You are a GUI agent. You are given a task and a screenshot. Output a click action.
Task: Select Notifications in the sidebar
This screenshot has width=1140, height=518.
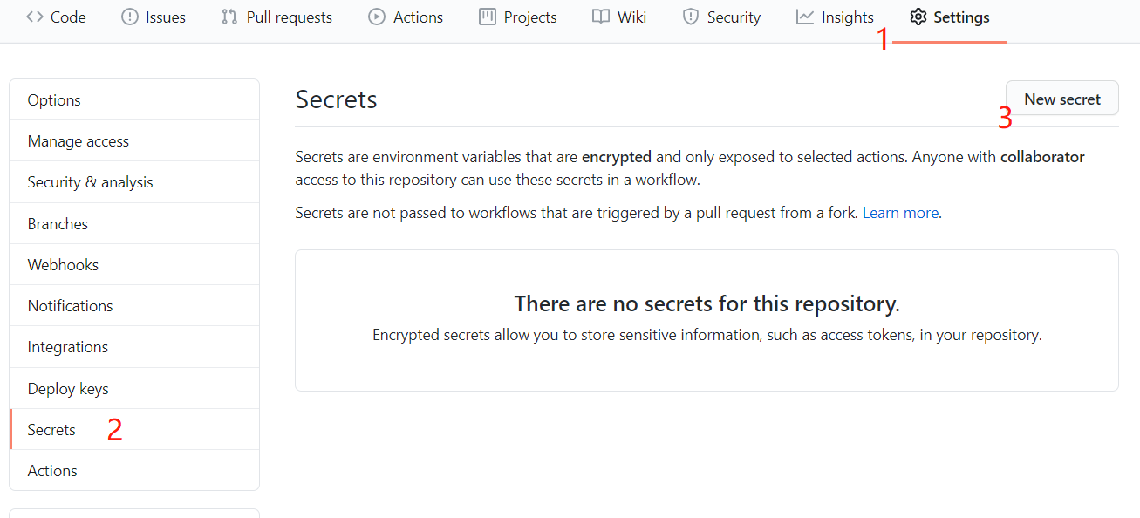134,306
